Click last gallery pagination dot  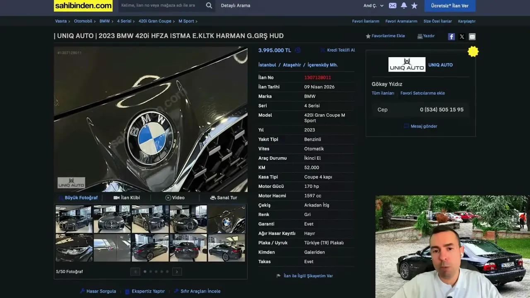click(167, 272)
